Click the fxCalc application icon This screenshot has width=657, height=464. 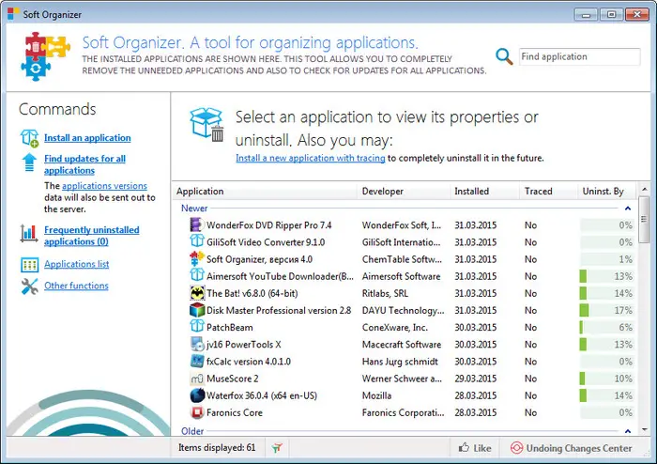(x=197, y=362)
